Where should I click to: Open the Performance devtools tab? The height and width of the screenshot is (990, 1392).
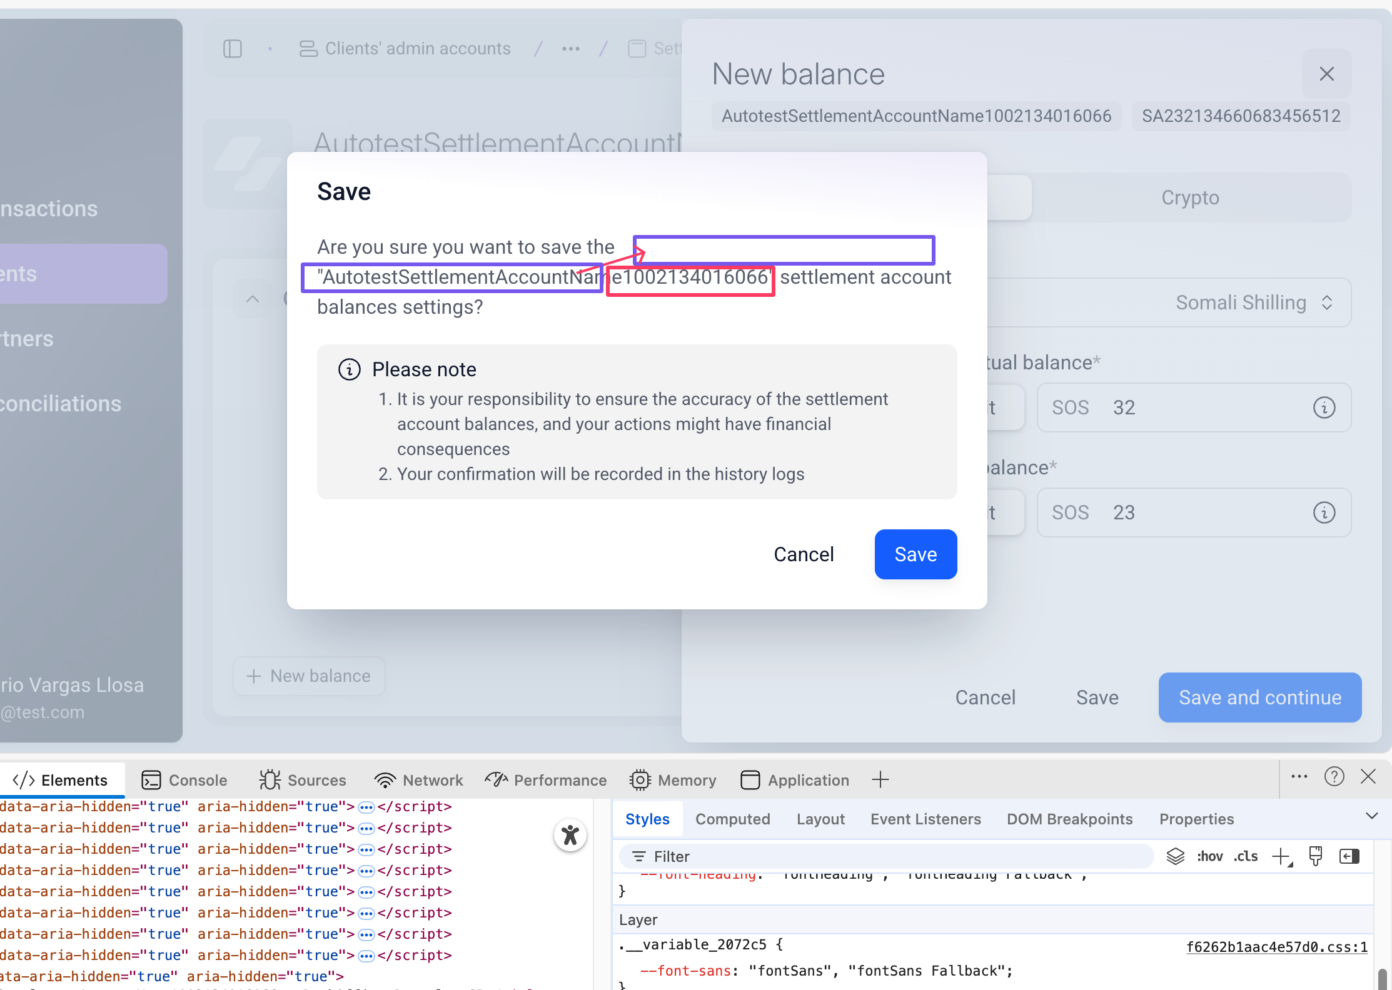coord(546,780)
